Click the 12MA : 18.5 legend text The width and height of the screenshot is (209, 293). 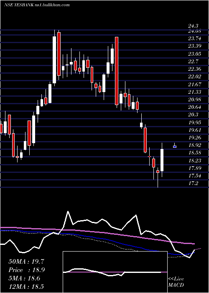click(26, 287)
